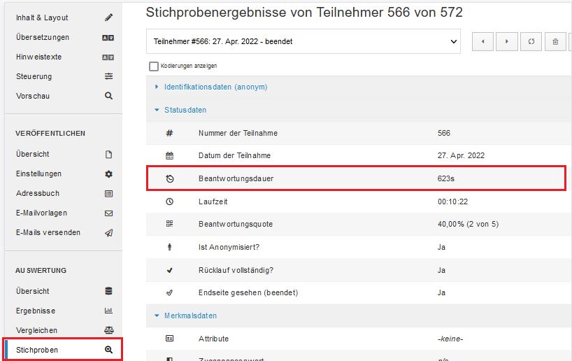This screenshot has width=572, height=361.
Task: Click the gear icon beside Einstellungen
Action: point(108,174)
